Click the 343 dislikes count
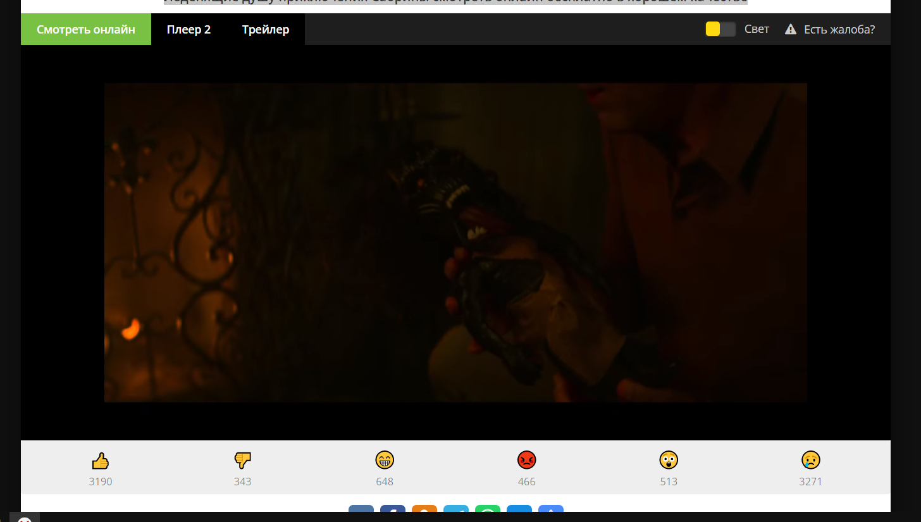 (x=242, y=482)
